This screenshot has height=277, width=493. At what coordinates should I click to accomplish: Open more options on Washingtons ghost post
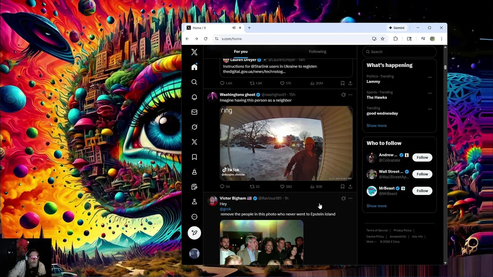coord(350,95)
